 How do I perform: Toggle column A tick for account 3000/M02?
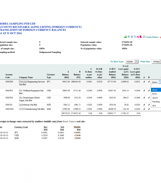[x=144, y=109]
